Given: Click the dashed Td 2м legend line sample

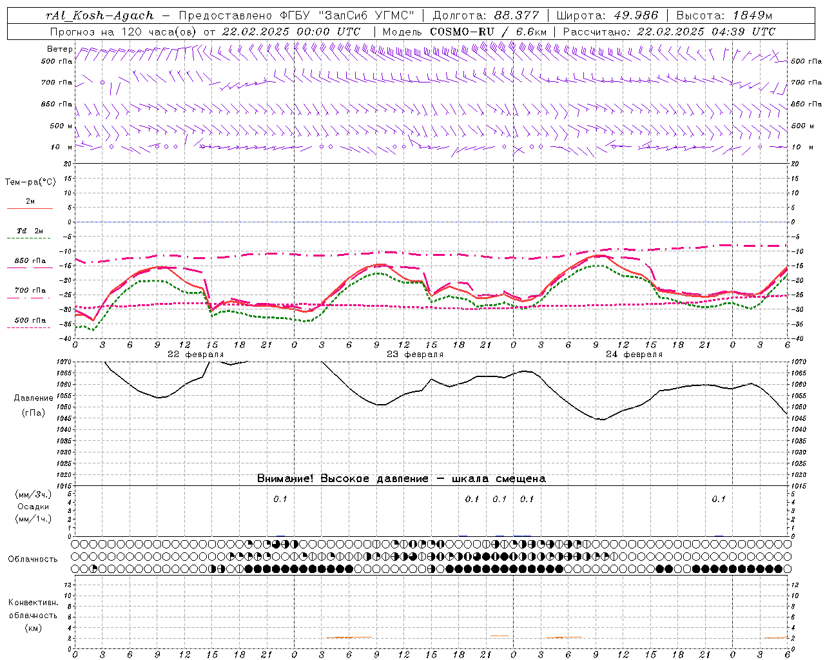Looking at the screenshot, I should pos(28,238).
